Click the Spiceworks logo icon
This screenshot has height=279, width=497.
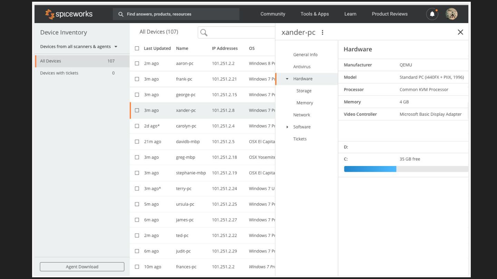(50, 14)
